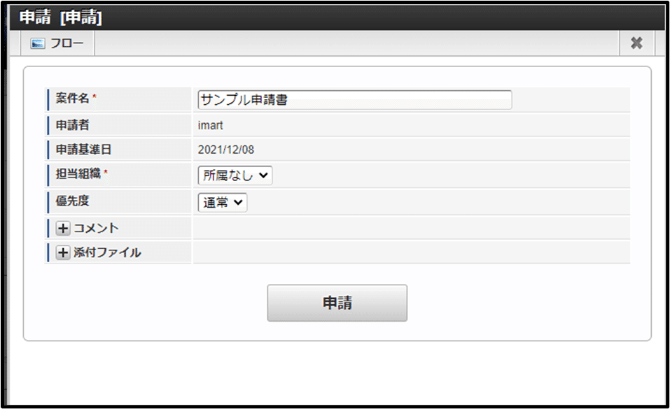Click the 添付ファイル label text
The image size is (670, 409).
(107, 253)
